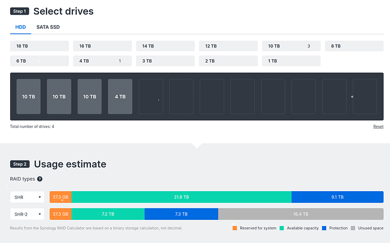Remove the 4 TB drive from bay
The height and width of the screenshot is (243, 390).
[120, 96]
